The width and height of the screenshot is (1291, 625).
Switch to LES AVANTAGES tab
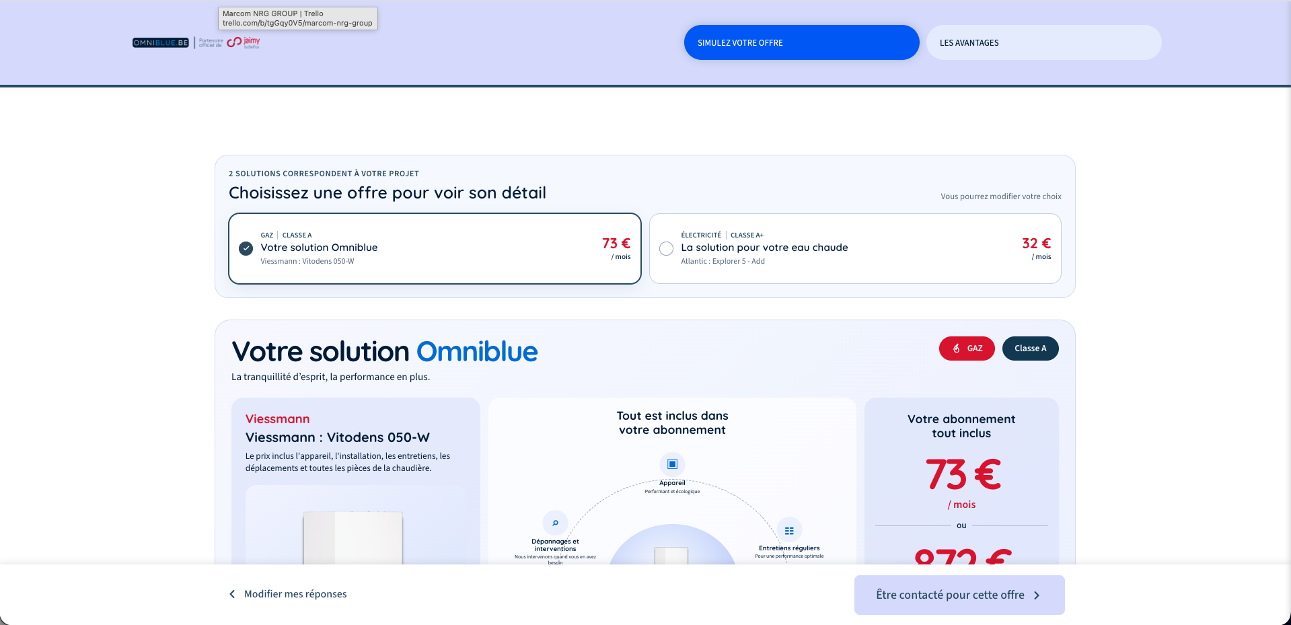tap(1043, 42)
